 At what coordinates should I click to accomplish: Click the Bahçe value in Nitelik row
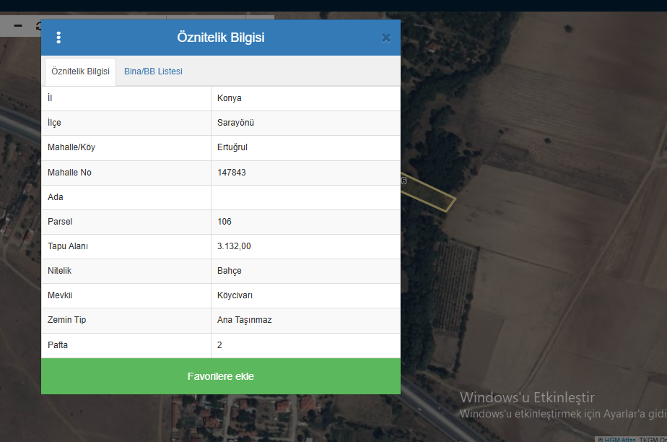click(x=230, y=271)
